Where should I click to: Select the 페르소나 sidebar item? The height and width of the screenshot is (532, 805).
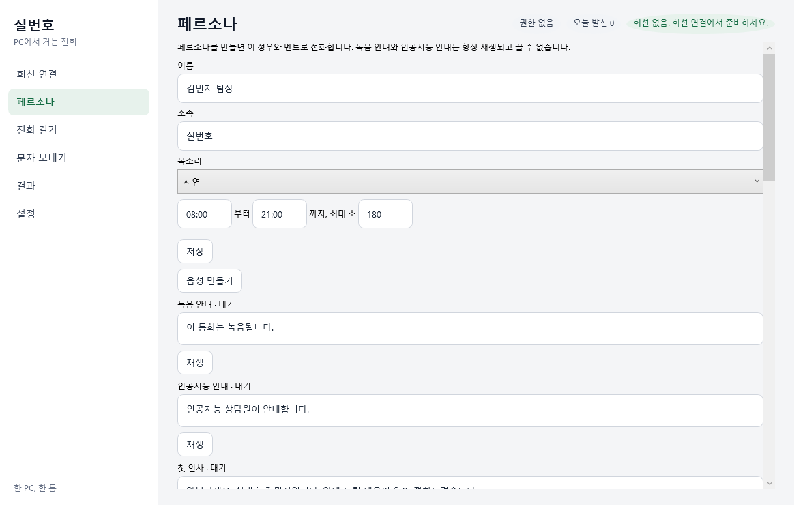78,102
